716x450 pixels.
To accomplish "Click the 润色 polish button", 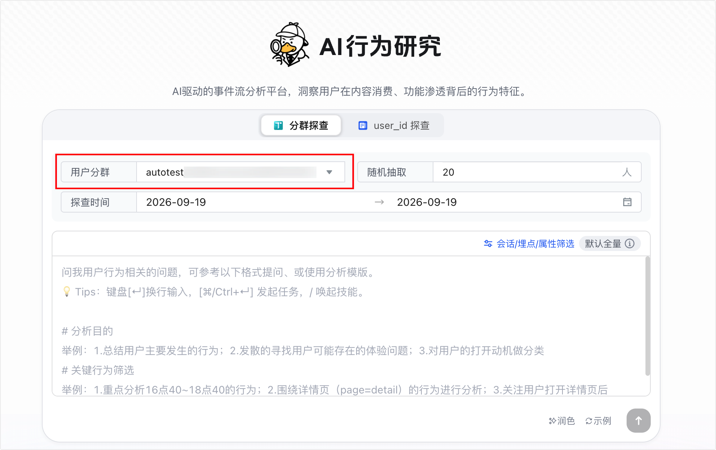I will pyautogui.click(x=562, y=421).
